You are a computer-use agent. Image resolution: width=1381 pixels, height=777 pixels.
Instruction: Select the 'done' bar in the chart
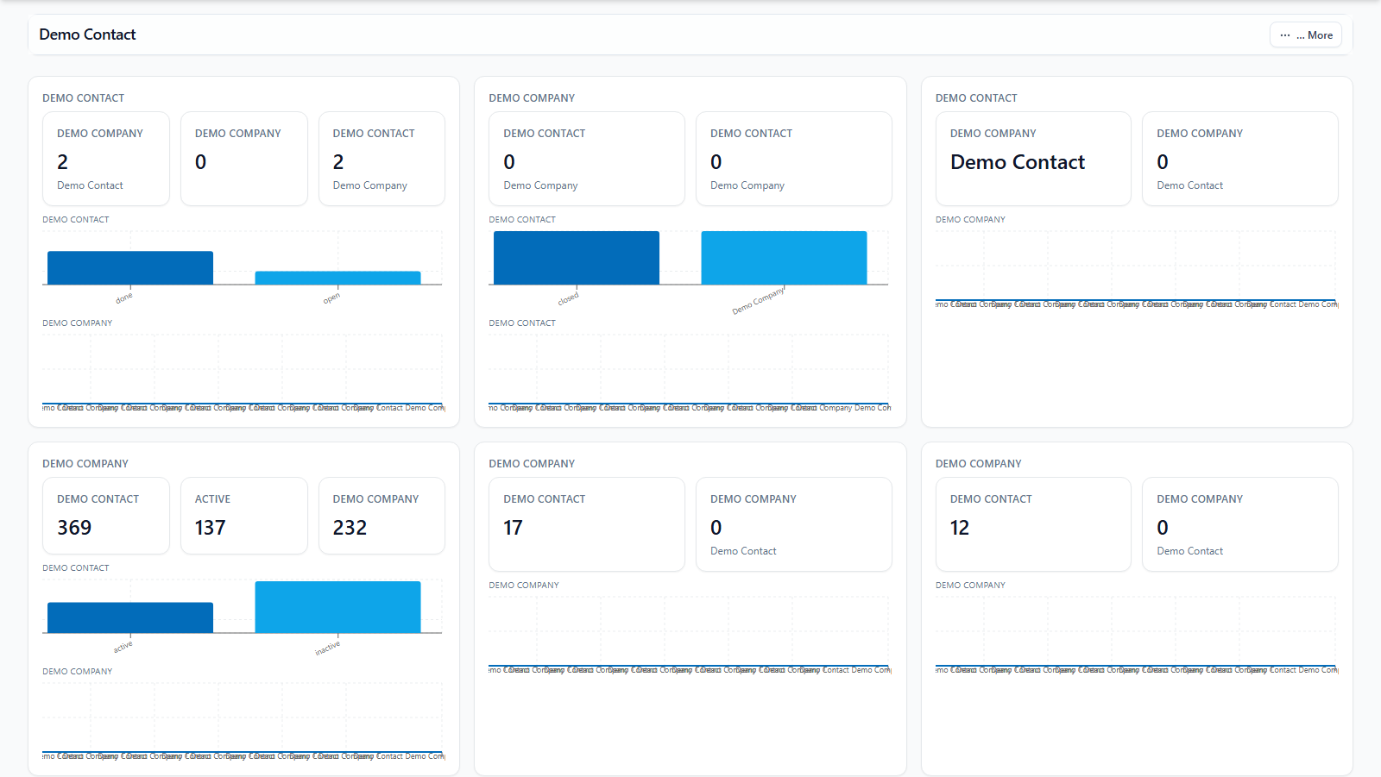130,267
